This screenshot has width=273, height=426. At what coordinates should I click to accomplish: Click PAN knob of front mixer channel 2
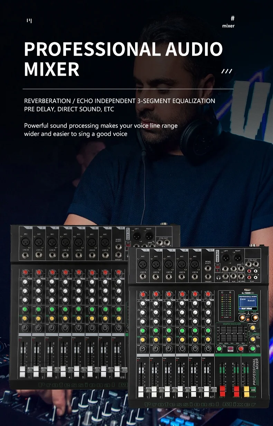pyautogui.click(x=156, y=349)
